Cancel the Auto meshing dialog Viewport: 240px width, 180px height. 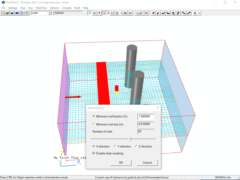[147, 163]
